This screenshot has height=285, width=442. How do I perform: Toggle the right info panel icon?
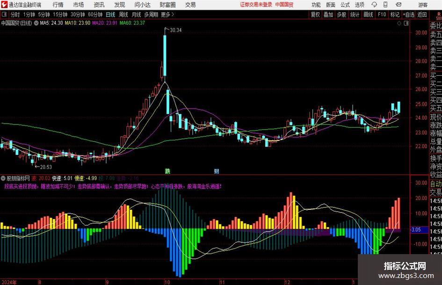pos(406,23)
